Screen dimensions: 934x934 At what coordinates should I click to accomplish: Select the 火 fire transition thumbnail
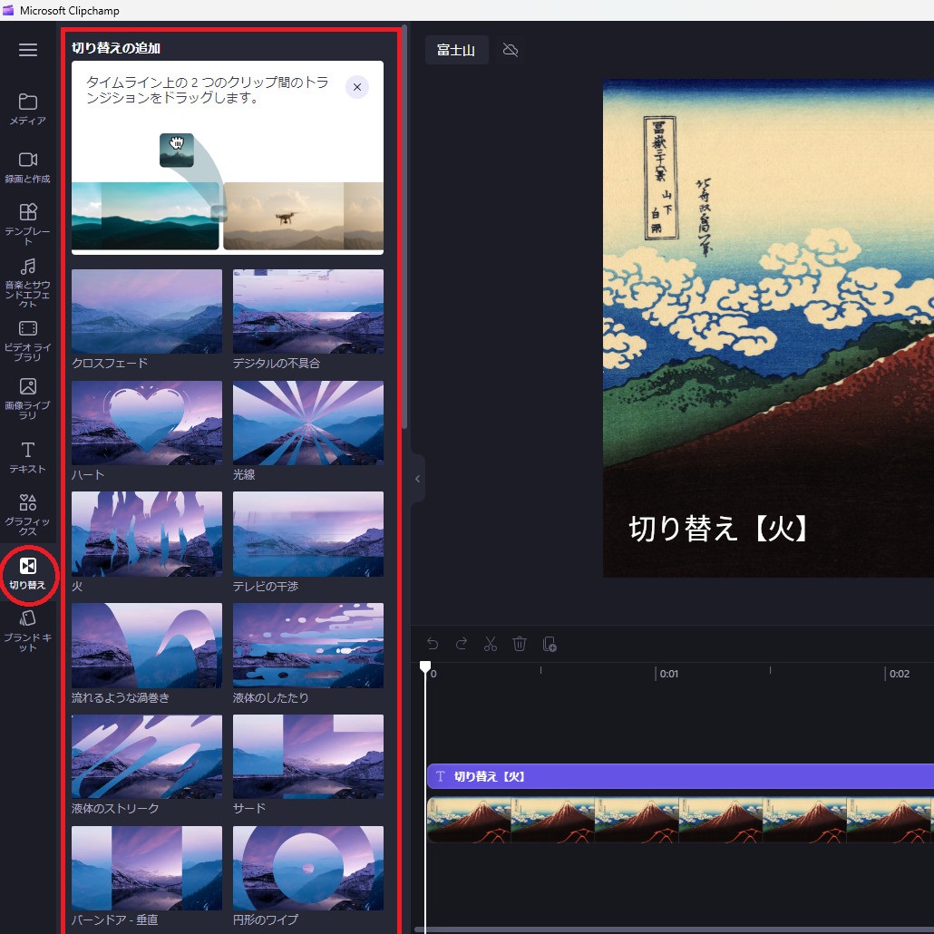pos(147,534)
